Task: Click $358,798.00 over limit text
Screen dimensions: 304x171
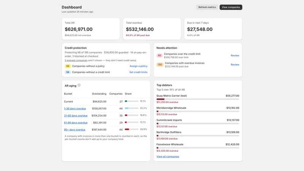Action: coord(176,57)
